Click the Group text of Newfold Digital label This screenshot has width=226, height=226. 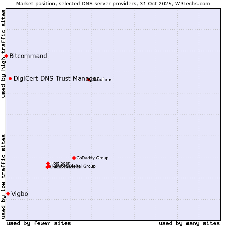(89, 166)
